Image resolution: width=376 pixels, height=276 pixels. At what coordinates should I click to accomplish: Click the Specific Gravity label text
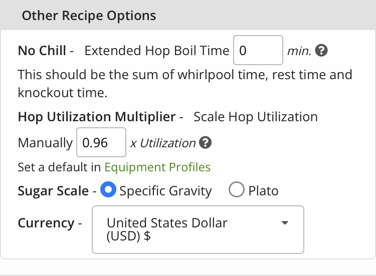coord(165,191)
